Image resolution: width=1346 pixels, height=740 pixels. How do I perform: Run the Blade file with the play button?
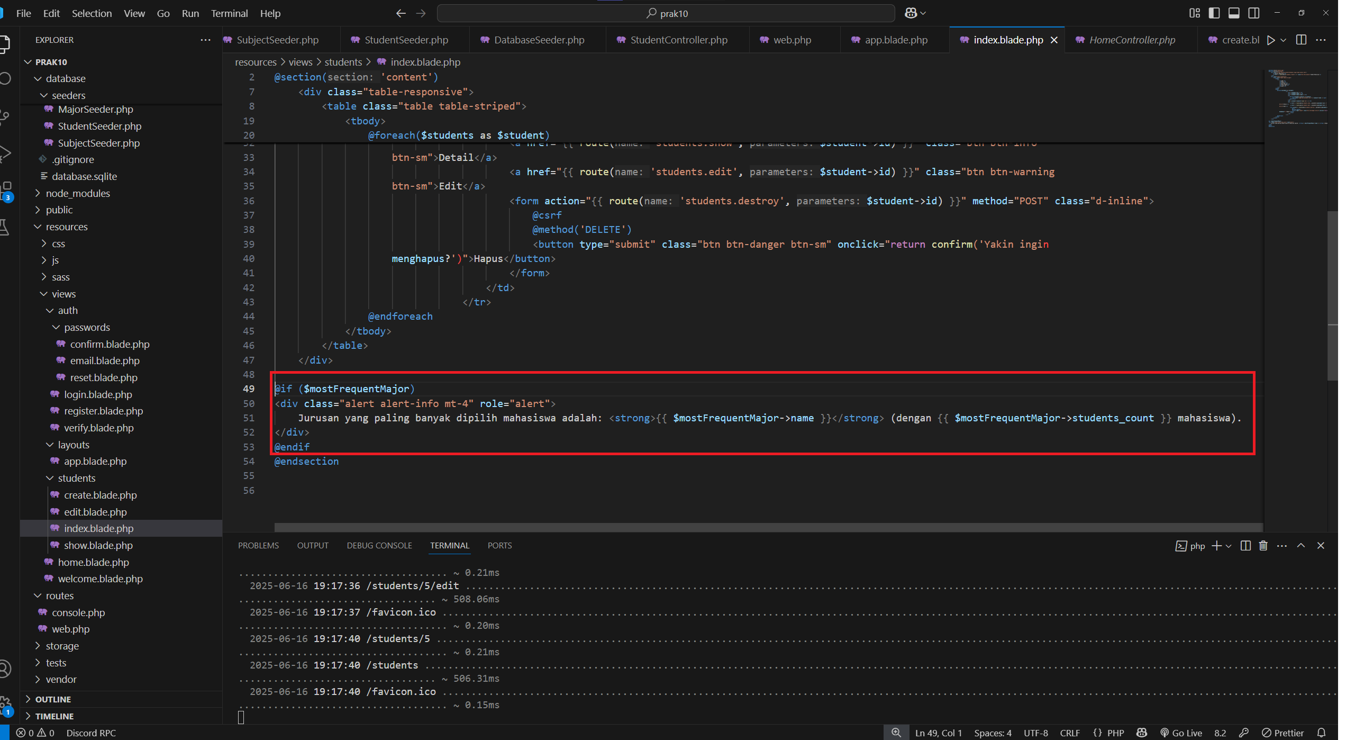[x=1271, y=40]
